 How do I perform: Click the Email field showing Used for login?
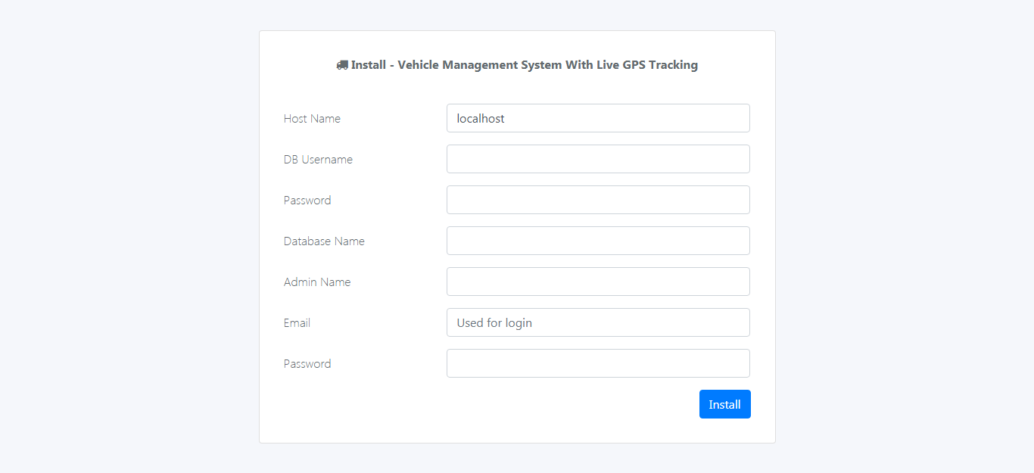click(597, 322)
